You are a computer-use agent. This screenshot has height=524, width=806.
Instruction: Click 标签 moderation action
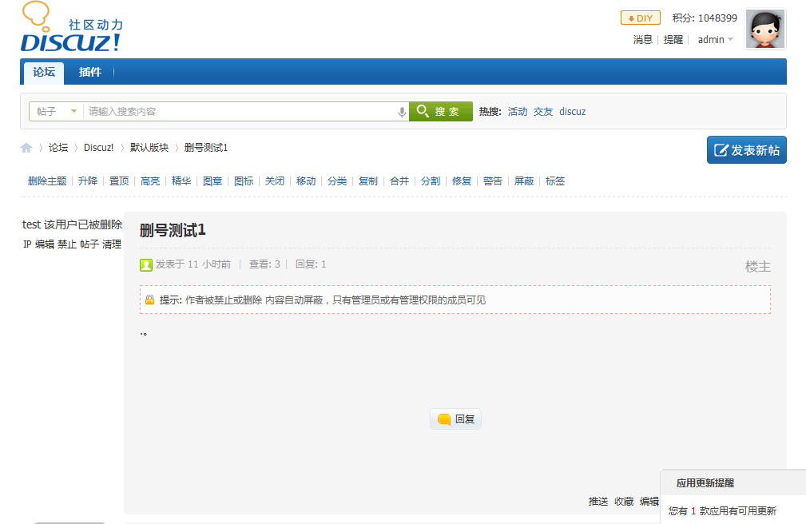click(555, 181)
